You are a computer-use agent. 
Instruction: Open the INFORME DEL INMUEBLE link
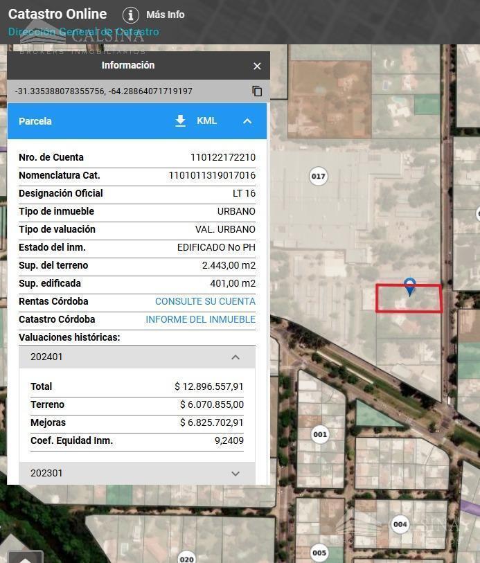(x=201, y=319)
